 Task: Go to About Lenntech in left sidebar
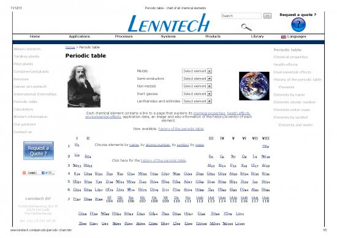pos(27,49)
